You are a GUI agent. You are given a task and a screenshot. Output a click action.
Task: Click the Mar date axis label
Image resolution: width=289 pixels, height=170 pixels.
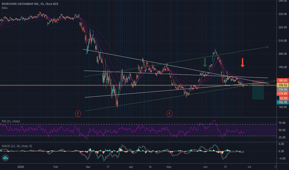tap(88, 167)
